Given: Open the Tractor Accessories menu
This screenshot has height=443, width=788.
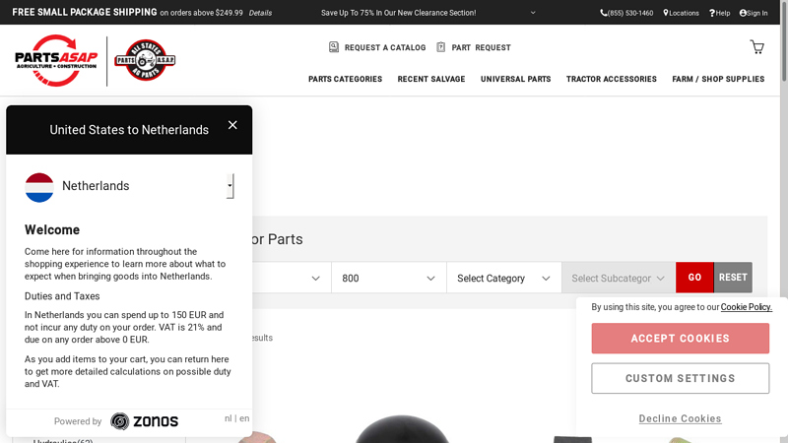Looking at the screenshot, I should (x=611, y=79).
